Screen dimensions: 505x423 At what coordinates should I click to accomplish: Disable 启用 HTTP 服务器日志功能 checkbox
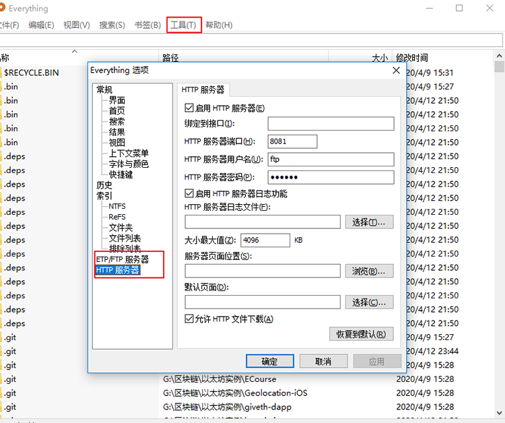pyautogui.click(x=189, y=194)
